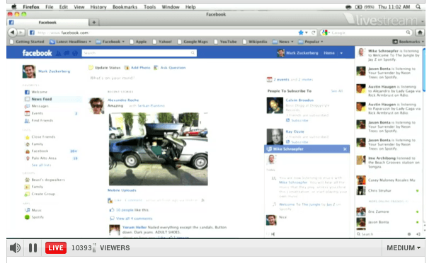
Task: Click the Google search magnifier icon
Action: pos(408,33)
